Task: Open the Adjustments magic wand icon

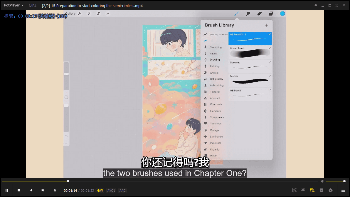Action: 89,14
